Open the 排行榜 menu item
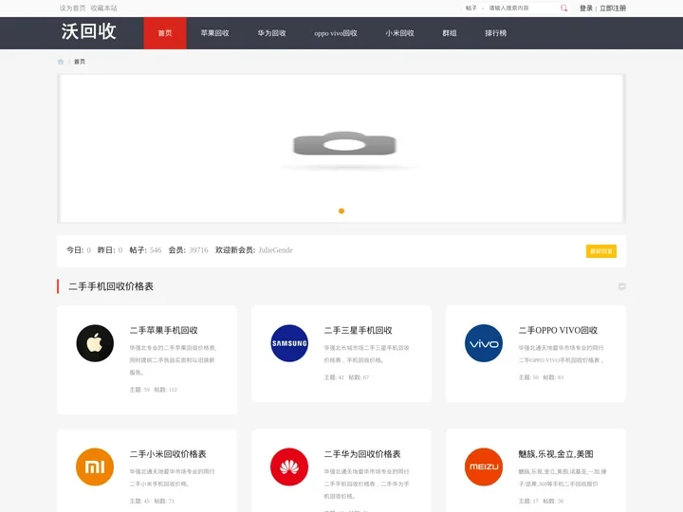683x512 pixels. pos(496,33)
